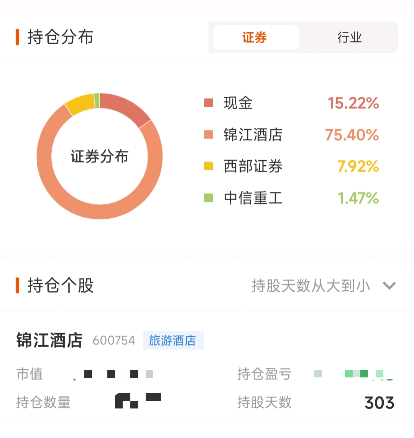Click the 旅游酒店 industry tag

click(173, 341)
